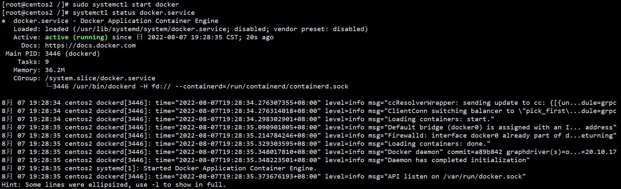Screen dimensions: 621x189
Task: Click the /var/run/docker.sock path in the log
Action: [x=482, y=177]
